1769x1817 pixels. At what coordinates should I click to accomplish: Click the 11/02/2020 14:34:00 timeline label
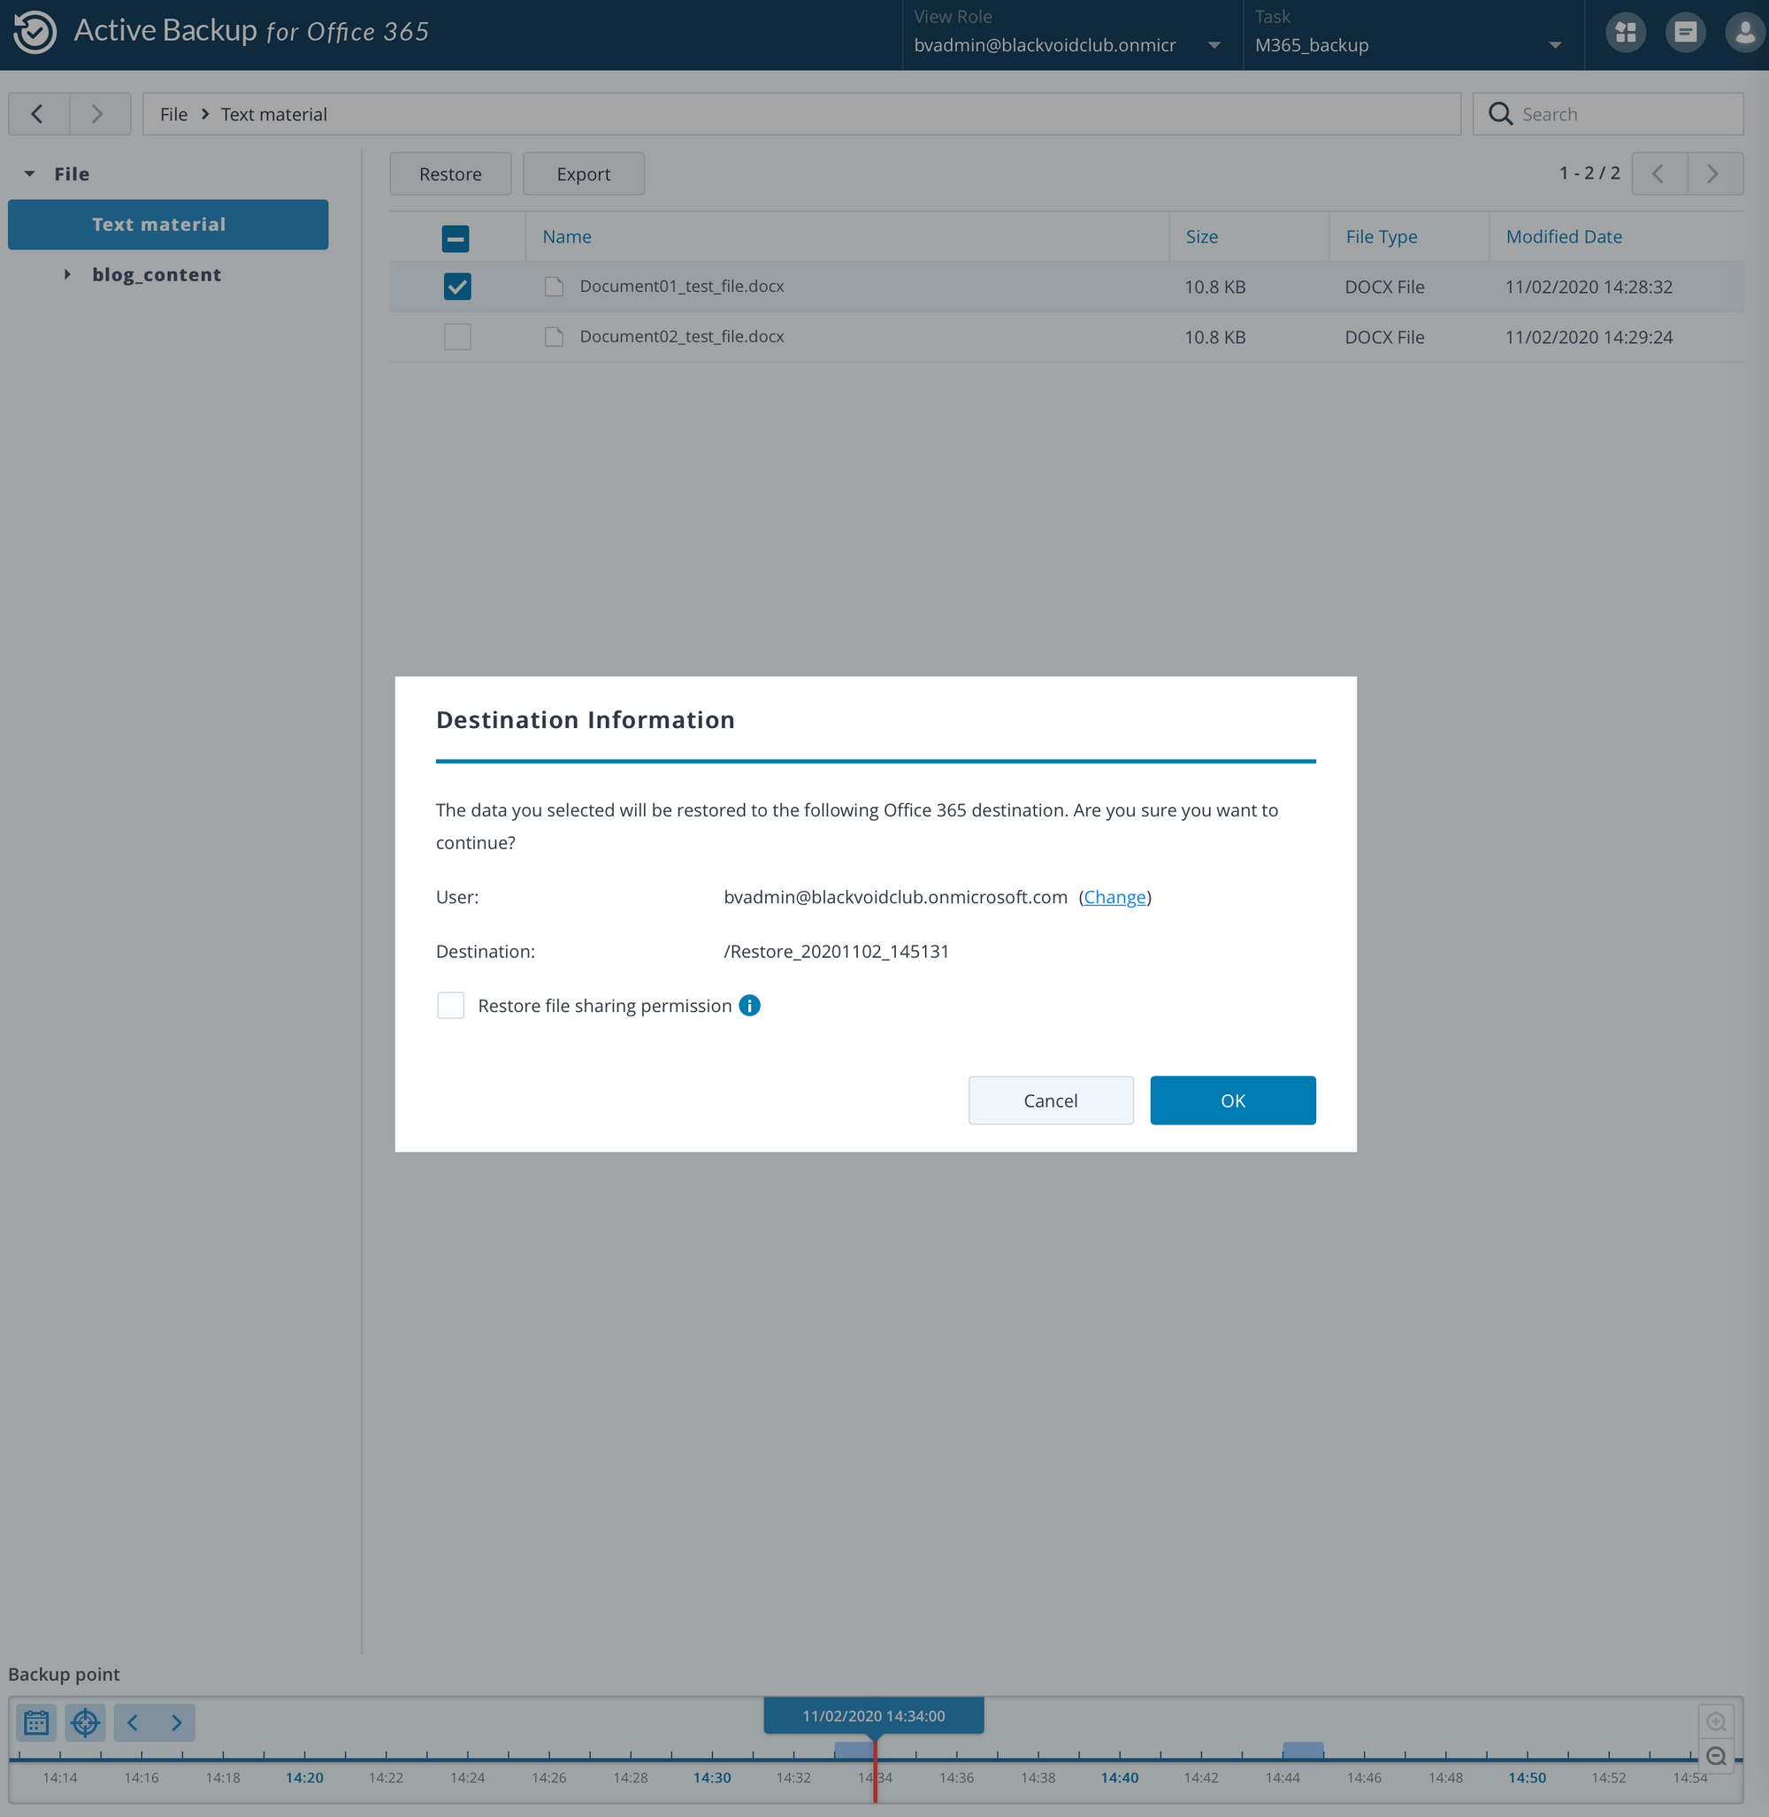click(x=873, y=1715)
